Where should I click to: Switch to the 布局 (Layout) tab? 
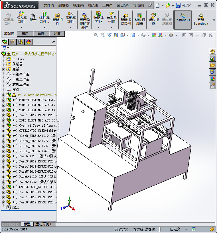tap(25, 34)
